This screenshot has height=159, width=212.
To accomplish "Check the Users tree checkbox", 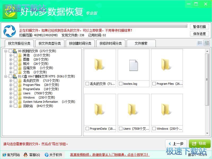I will point(15,93).
